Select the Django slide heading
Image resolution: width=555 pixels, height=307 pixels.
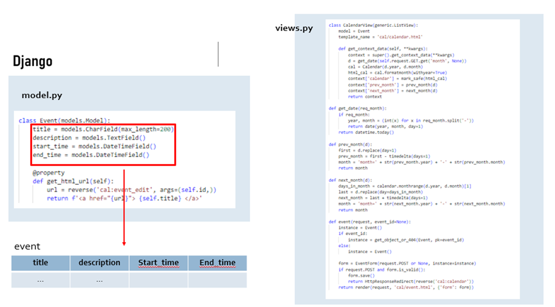(x=32, y=61)
